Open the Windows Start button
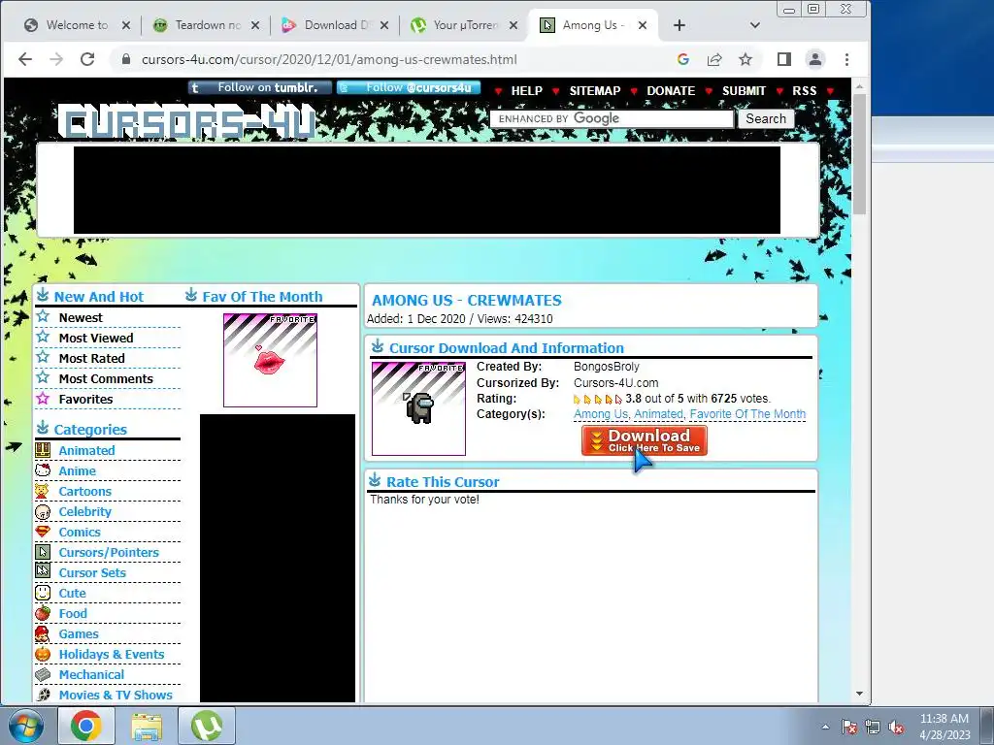 pos(24,726)
